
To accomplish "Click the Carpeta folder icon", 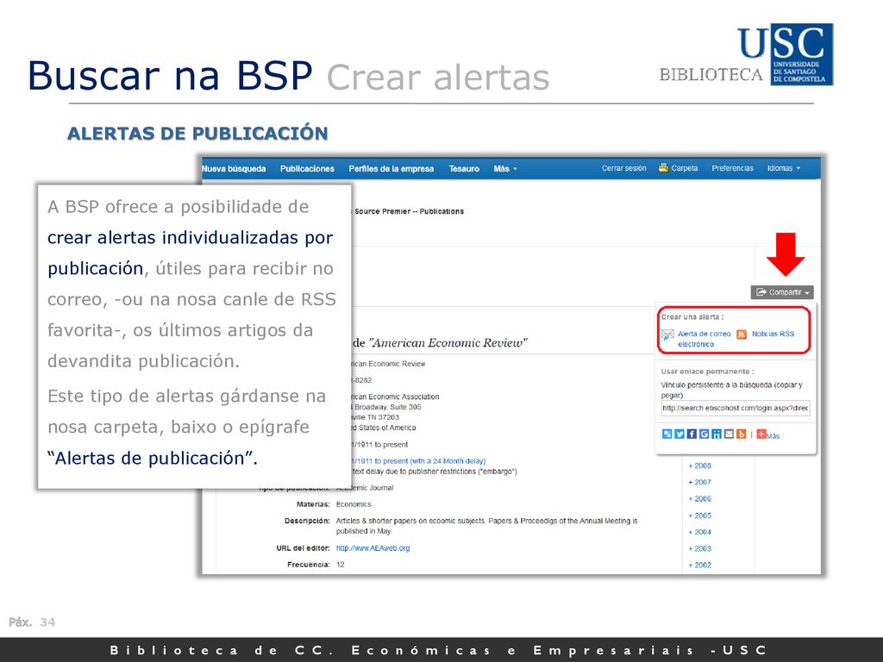I will point(663,168).
